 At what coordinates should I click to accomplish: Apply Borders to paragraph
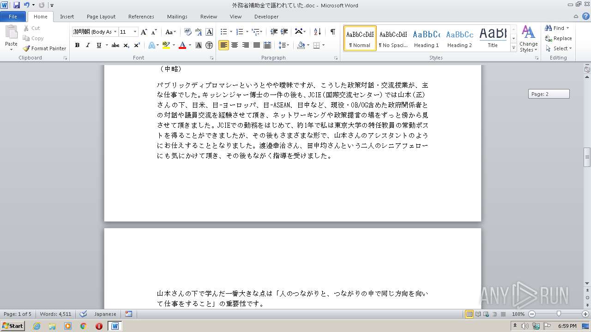tap(317, 45)
